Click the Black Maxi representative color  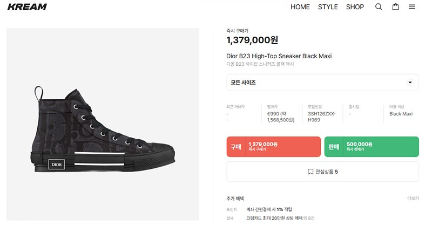coord(401,114)
